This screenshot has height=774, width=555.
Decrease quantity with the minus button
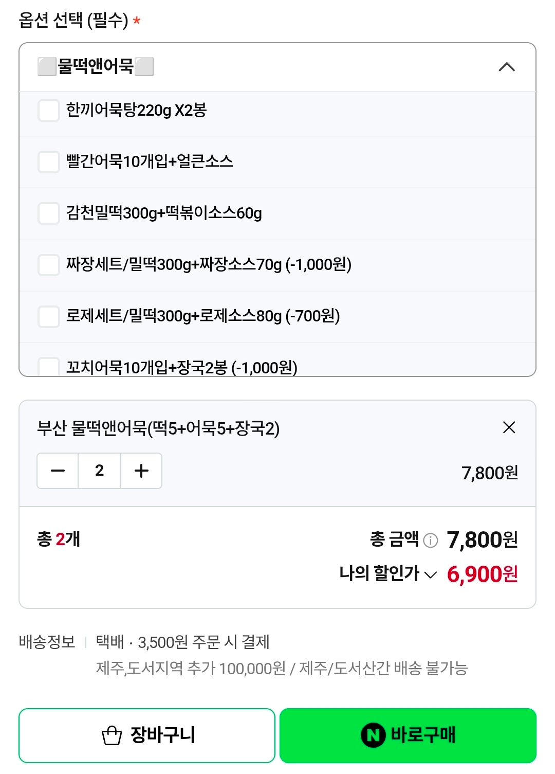coord(58,471)
